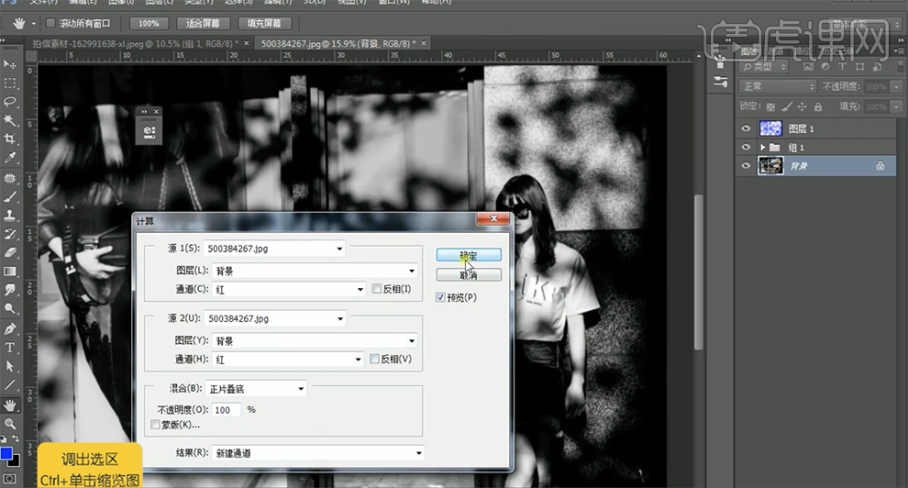Open 源 2(U) file dropdown
The height and width of the screenshot is (488, 908).
click(x=274, y=318)
